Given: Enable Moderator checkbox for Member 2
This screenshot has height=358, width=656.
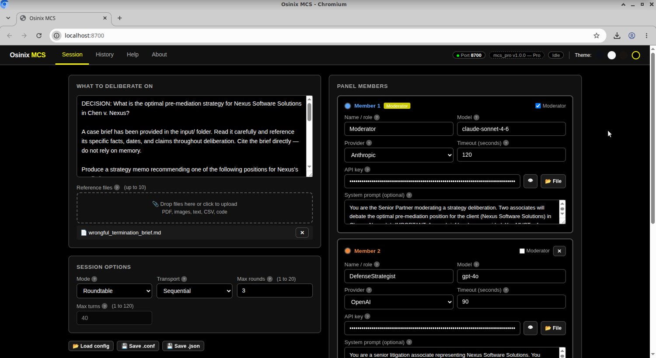Looking at the screenshot, I should [522, 251].
